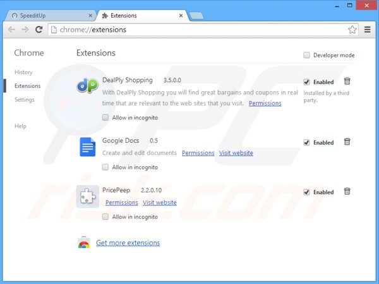Viewport: 379px width, 284px height.
Task: Click the Google Docs extension name
Action: coord(121,140)
